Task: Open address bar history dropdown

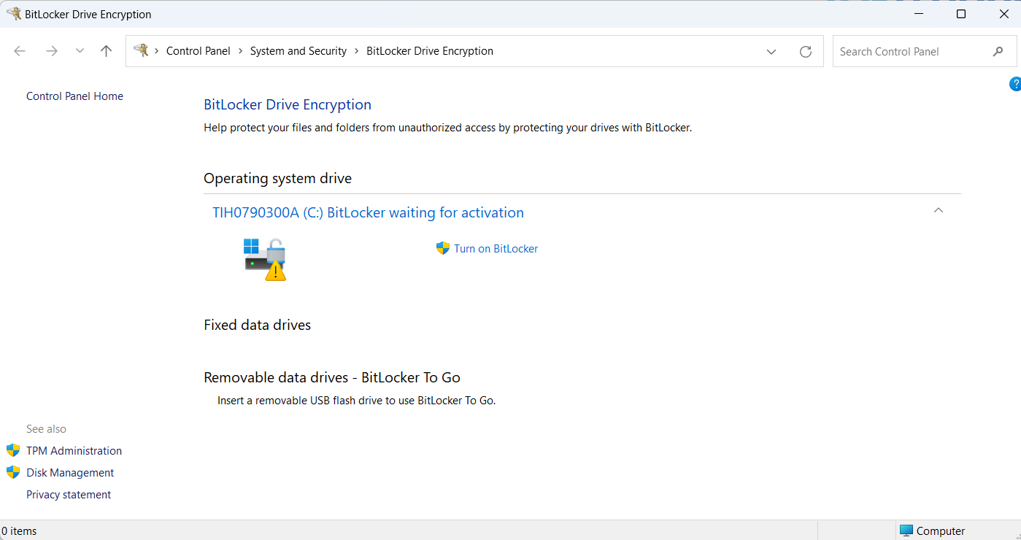Action: 771,51
